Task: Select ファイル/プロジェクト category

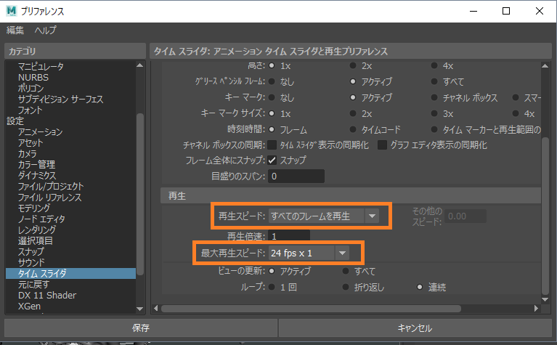Action: [51, 186]
